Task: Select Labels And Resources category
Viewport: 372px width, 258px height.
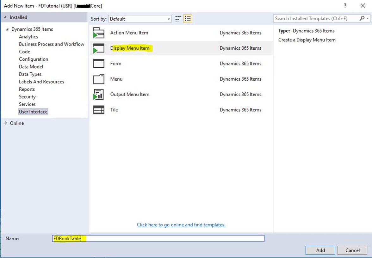Action: 41,82
